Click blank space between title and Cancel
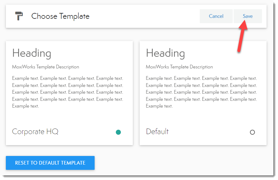The image size is (278, 180). [x=145, y=16]
